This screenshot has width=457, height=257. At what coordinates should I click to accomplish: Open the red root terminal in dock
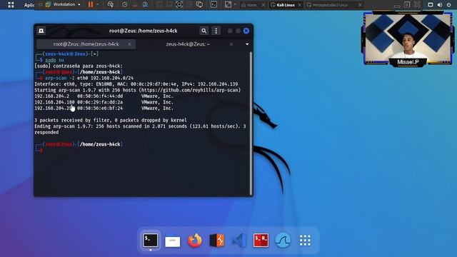click(261, 241)
